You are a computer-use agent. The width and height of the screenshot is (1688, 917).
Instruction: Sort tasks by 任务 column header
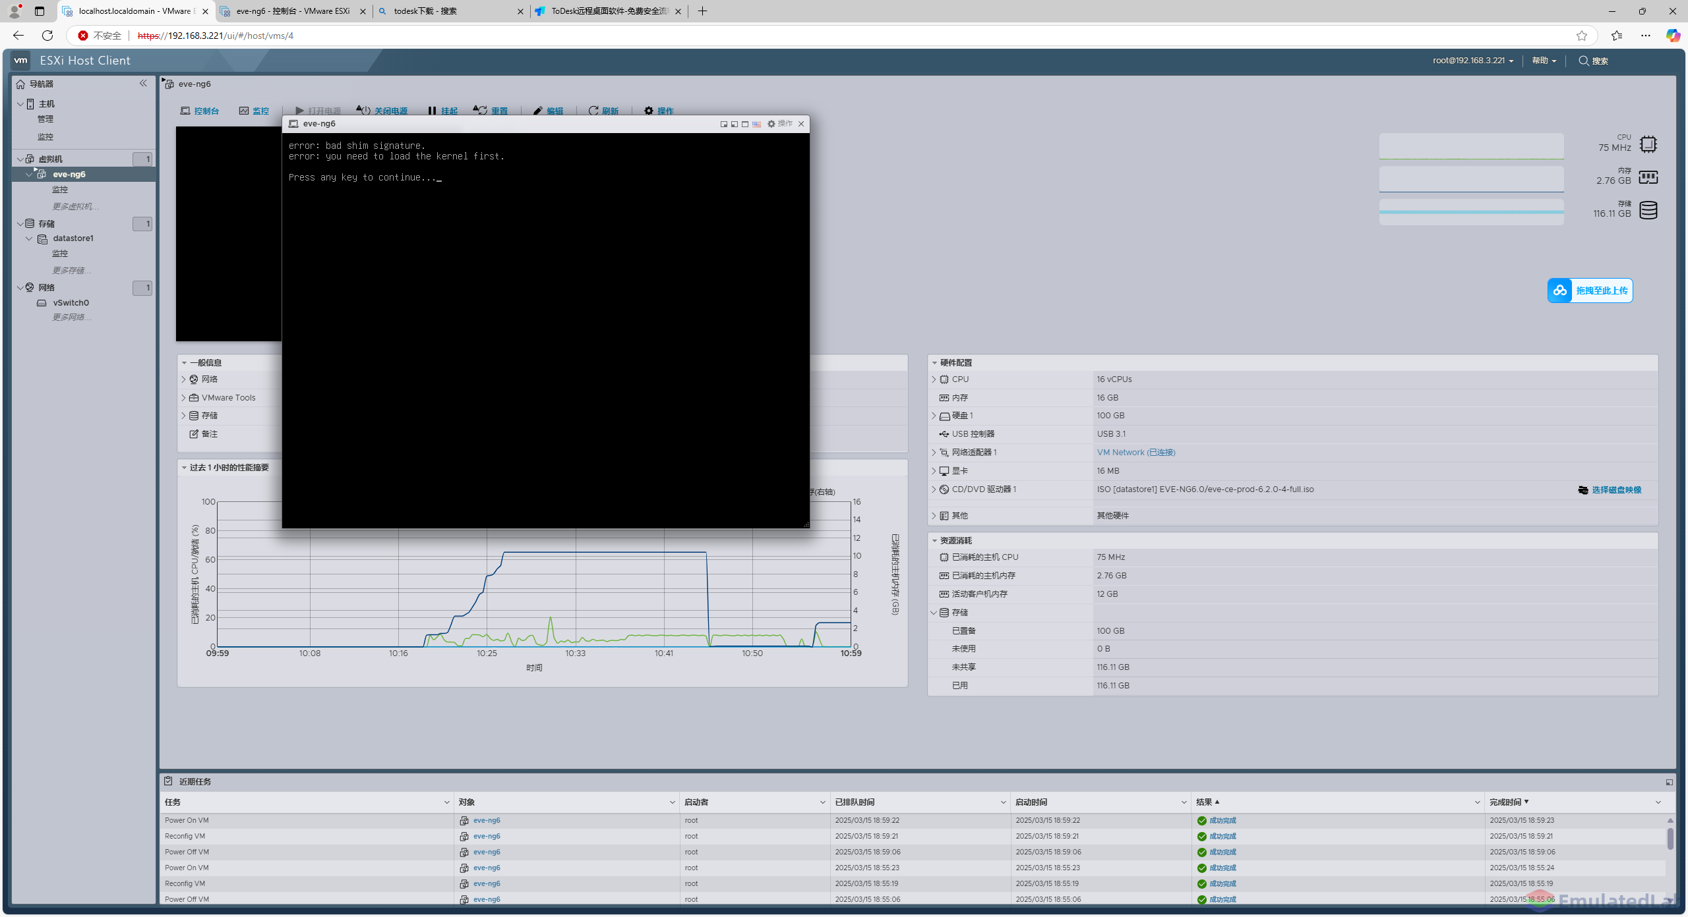pyautogui.click(x=173, y=802)
